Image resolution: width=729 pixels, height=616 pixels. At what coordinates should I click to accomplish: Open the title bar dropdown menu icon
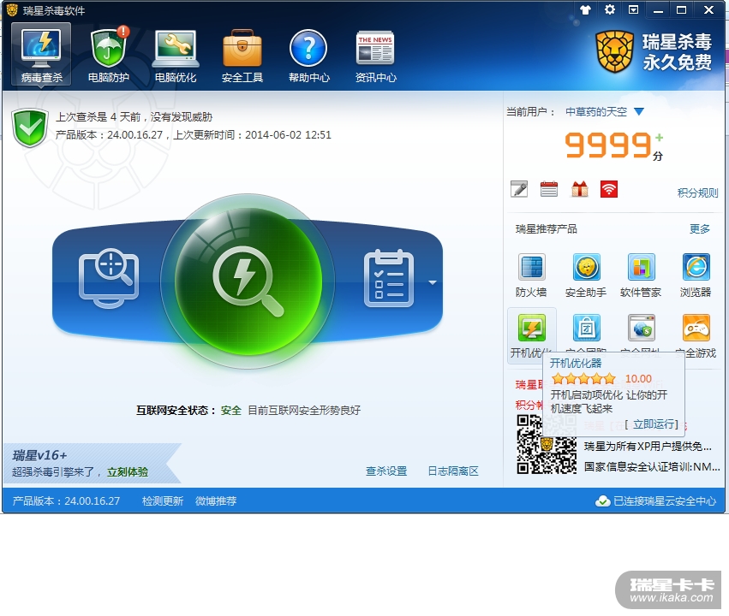[x=633, y=9]
